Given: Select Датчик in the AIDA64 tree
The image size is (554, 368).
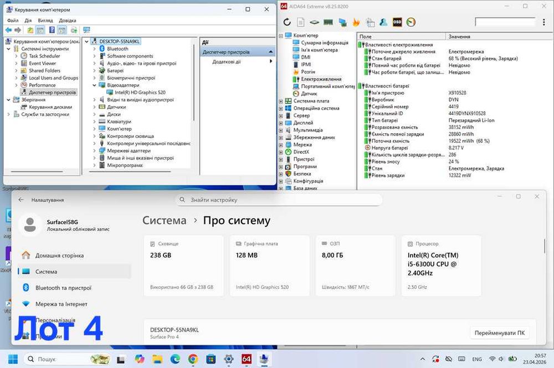Looking at the screenshot, I should coord(309,94).
